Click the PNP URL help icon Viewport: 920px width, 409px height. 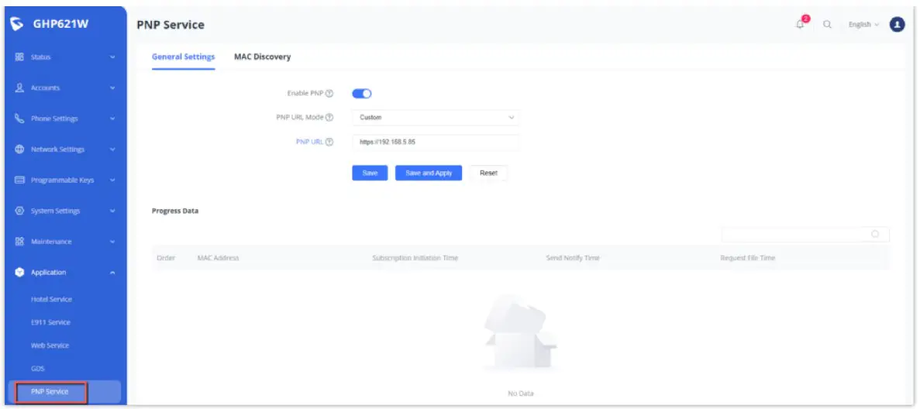click(329, 142)
